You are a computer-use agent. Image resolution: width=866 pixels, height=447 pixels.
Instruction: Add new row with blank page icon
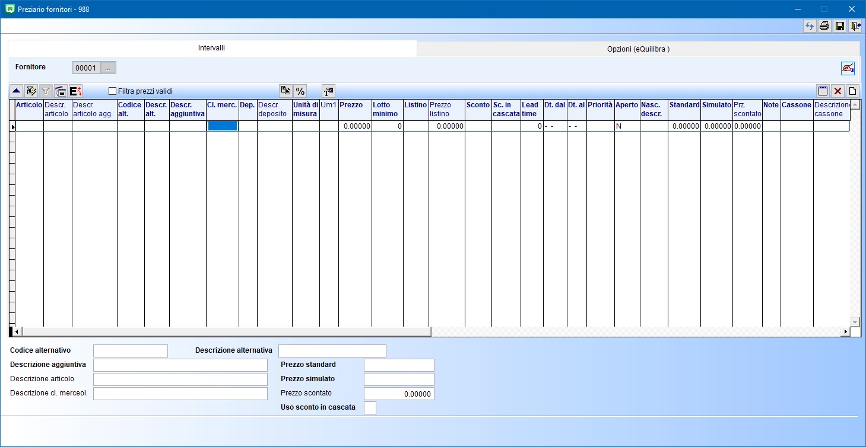click(x=852, y=91)
